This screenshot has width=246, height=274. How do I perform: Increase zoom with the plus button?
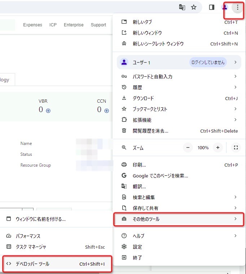pyautogui.click(x=218, y=147)
